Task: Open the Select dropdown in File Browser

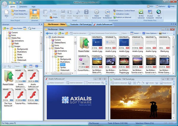Action: [x=136, y=33]
